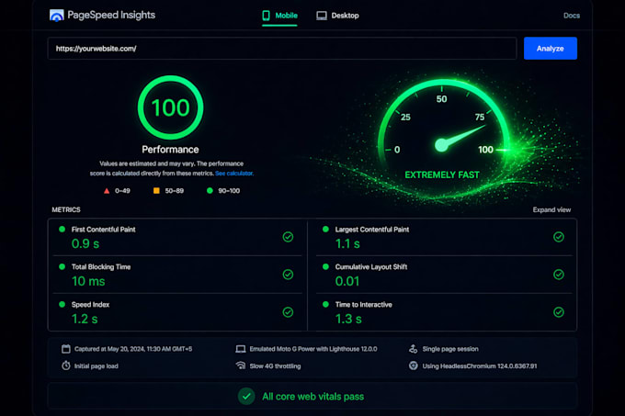Click the METRICS section heading
The image size is (625, 416).
[66, 209]
